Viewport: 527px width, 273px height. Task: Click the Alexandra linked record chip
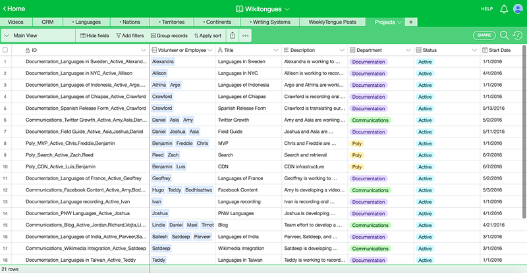pyautogui.click(x=163, y=61)
